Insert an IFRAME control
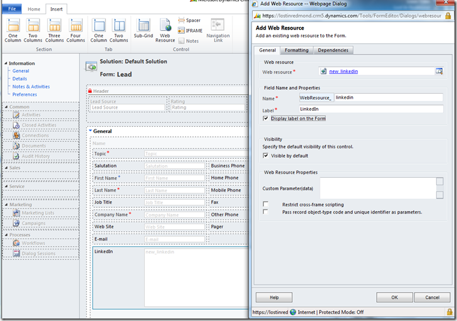 pos(190,30)
